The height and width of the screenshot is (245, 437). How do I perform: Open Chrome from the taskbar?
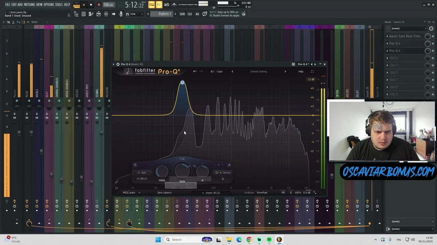point(249,240)
